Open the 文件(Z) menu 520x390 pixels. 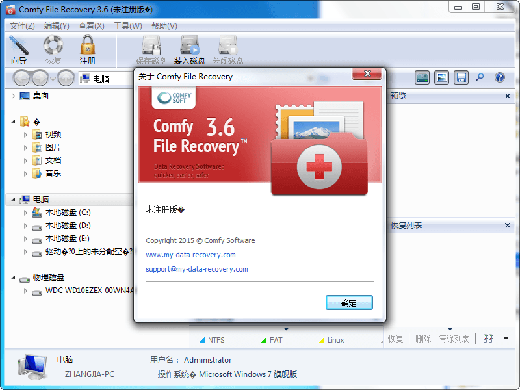click(22, 26)
